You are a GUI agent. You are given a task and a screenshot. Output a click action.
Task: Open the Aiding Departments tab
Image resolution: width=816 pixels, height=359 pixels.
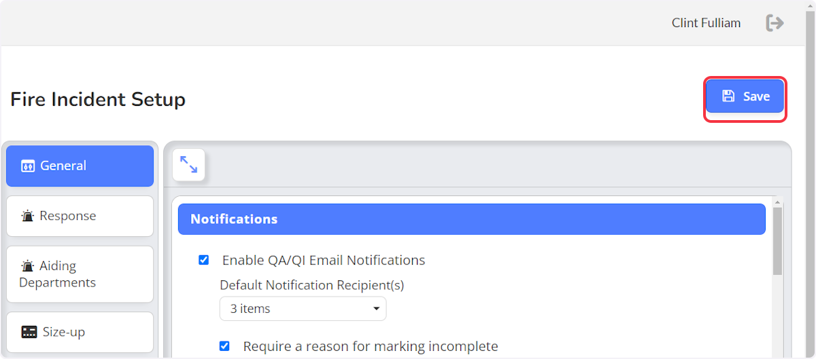[x=80, y=274]
